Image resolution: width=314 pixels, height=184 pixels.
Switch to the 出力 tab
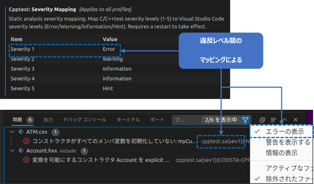pos(48,120)
